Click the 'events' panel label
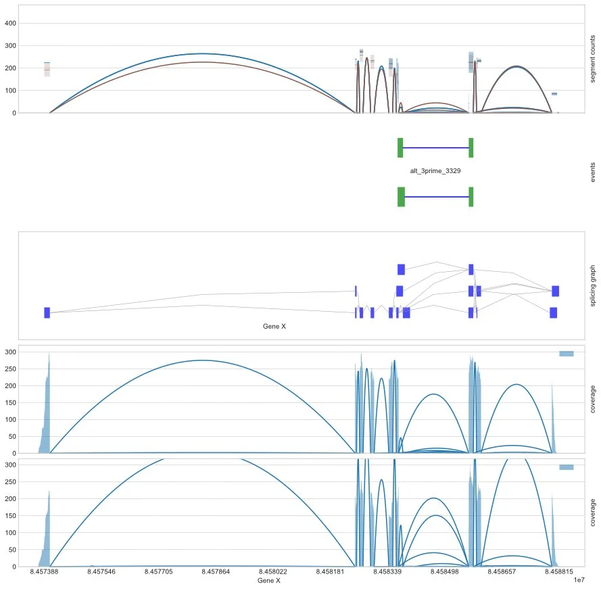Screen dimensions: 601x589 tap(593, 172)
